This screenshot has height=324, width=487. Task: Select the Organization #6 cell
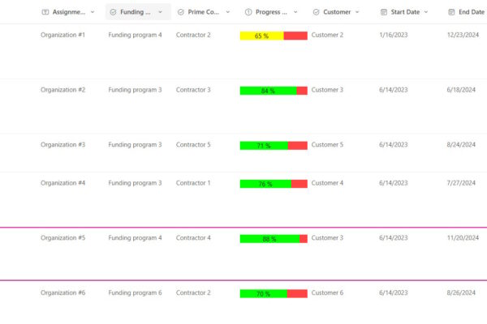(62, 293)
